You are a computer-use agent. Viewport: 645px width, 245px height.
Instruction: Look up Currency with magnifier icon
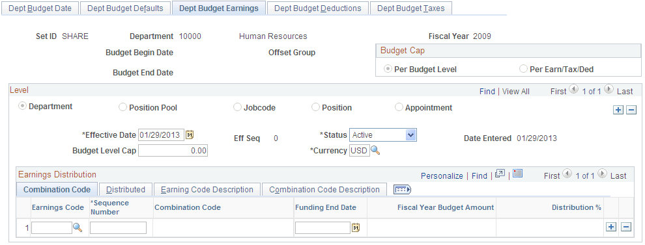click(375, 151)
